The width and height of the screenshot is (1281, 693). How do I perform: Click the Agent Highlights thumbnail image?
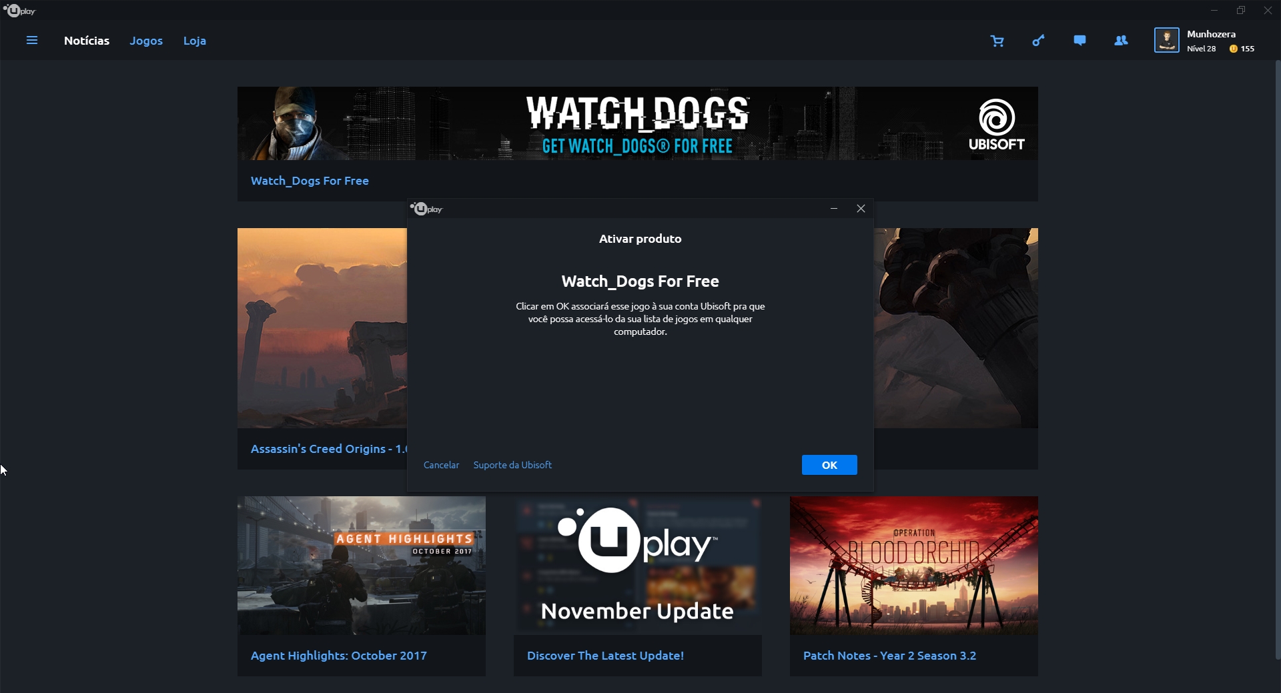(x=362, y=566)
